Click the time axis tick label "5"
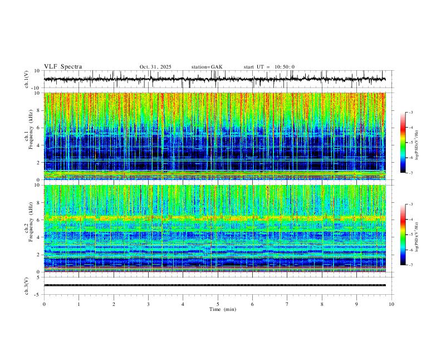Image resolution: width=441 pixels, height=341 pixels. [218, 304]
